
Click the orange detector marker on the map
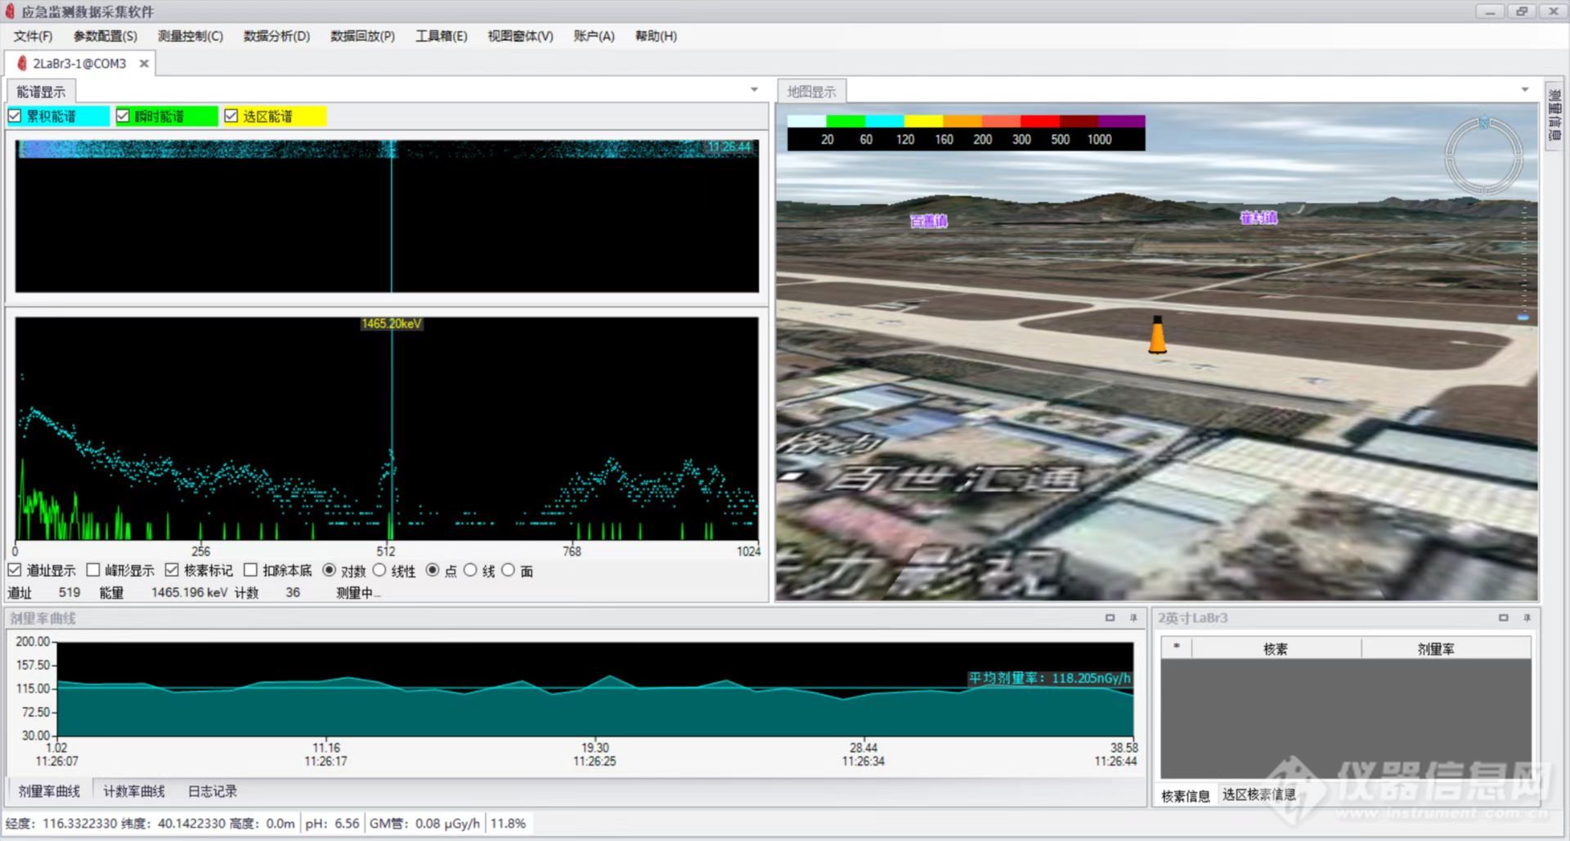(1157, 335)
